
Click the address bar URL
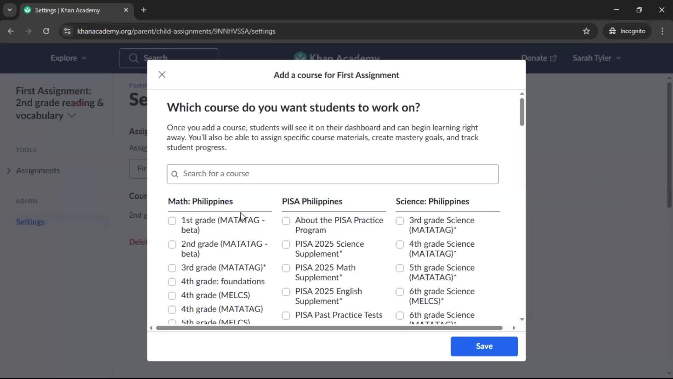176,31
